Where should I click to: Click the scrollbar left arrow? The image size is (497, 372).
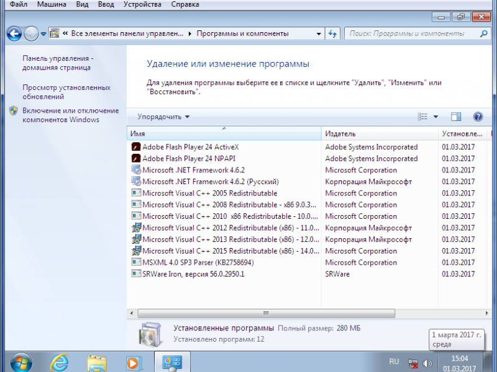coord(132,314)
